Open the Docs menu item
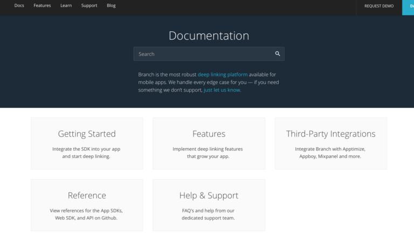Viewport: 414px width, 235px height. pyautogui.click(x=19, y=6)
